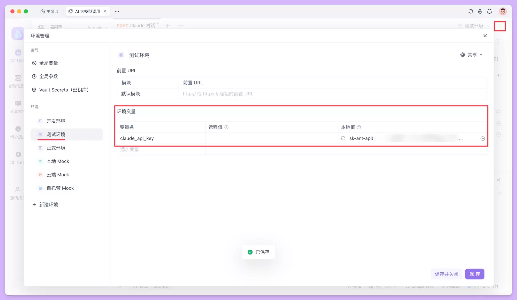Select 全局参数 in the sidebar
This screenshot has width=517, height=300.
tap(49, 76)
